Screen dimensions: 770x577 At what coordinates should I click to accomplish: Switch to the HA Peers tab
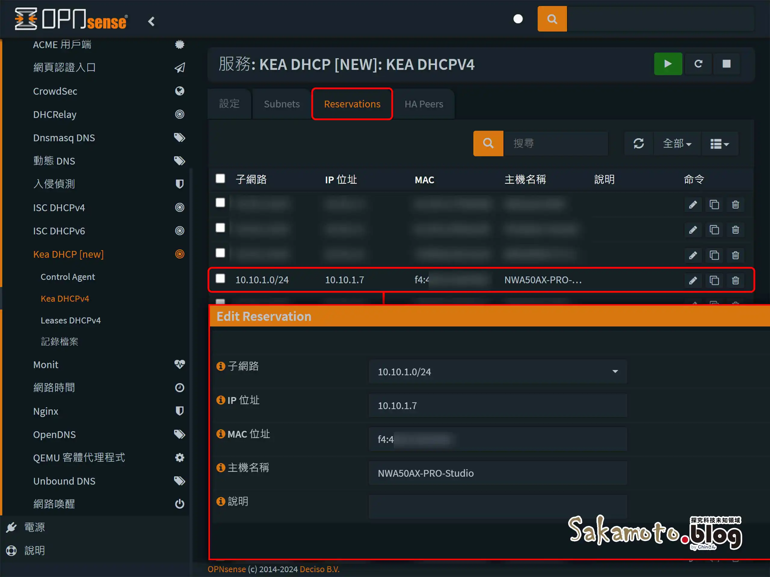click(x=424, y=104)
